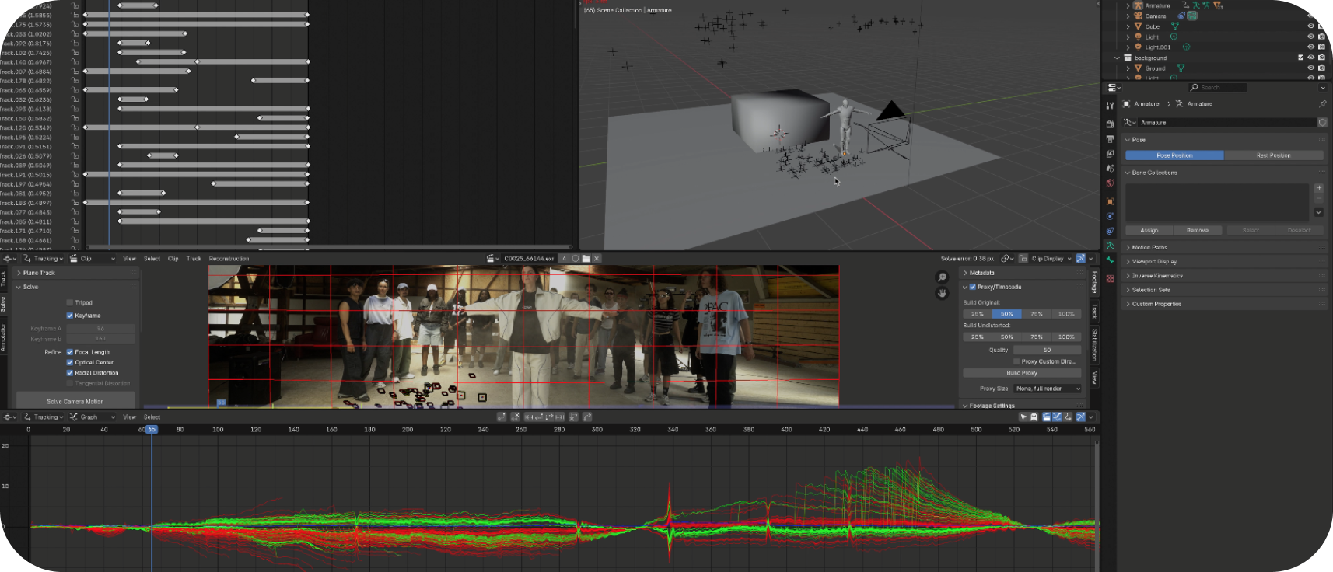The width and height of the screenshot is (1333, 572).
Task: Uncheck the Keyframe checkbox
Action: [x=69, y=316]
